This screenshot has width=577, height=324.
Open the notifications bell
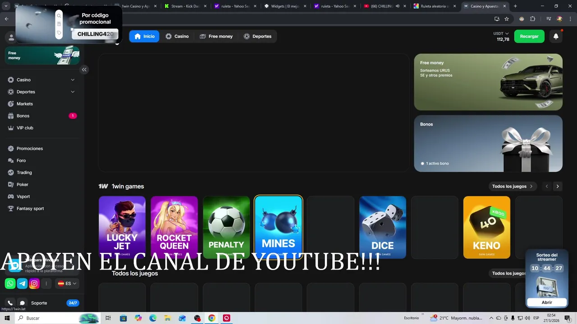point(556,36)
